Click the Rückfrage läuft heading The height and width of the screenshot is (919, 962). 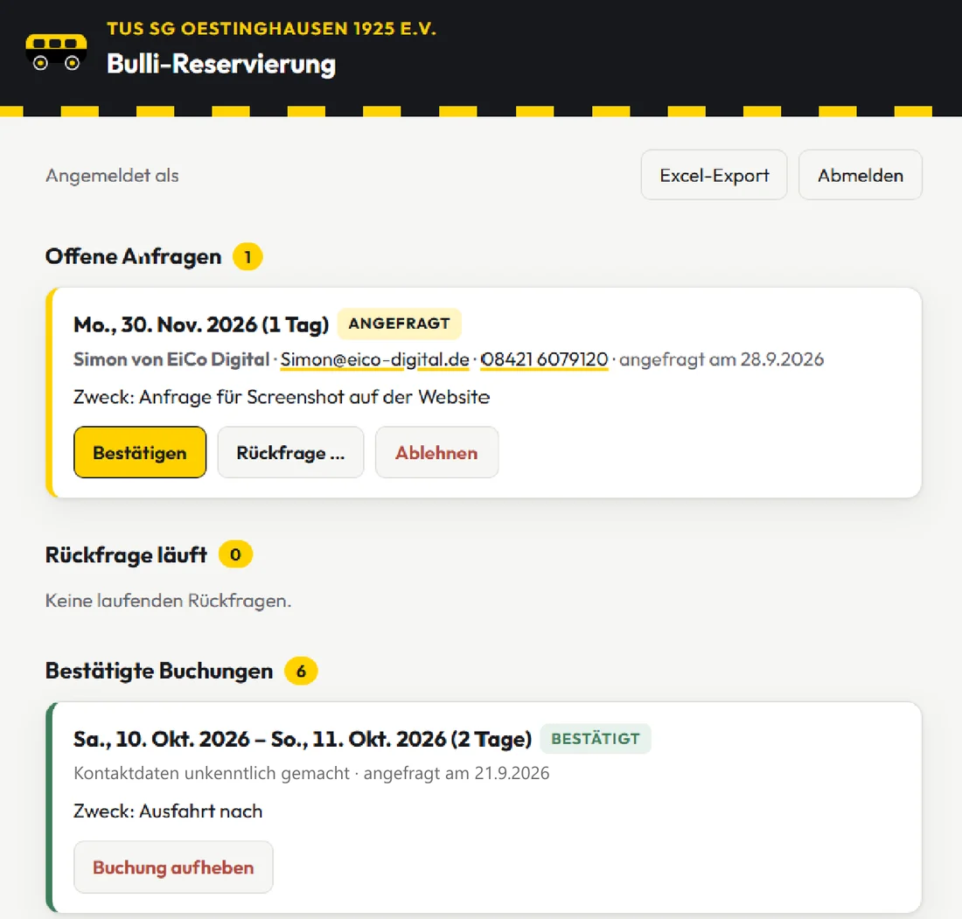coord(127,555)
